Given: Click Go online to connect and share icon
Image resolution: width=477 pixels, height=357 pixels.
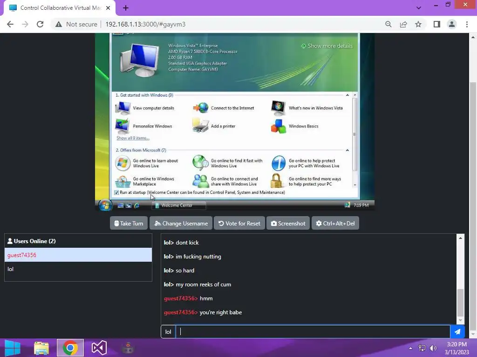Looking at the screenshot, I should click(200, 181).
